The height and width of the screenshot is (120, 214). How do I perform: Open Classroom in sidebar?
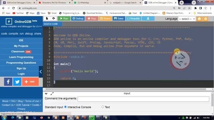click(21, 52)
